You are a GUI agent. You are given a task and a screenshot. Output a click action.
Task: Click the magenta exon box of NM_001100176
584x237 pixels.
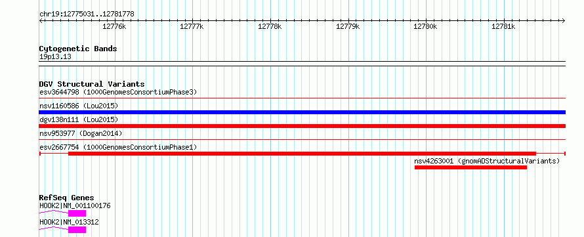(x=77, y=213)
